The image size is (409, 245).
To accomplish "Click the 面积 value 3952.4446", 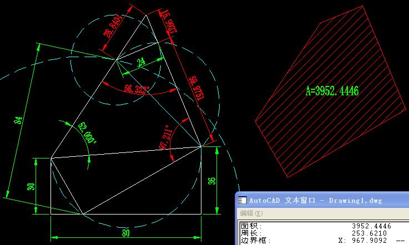I will [x=371, y=226].
